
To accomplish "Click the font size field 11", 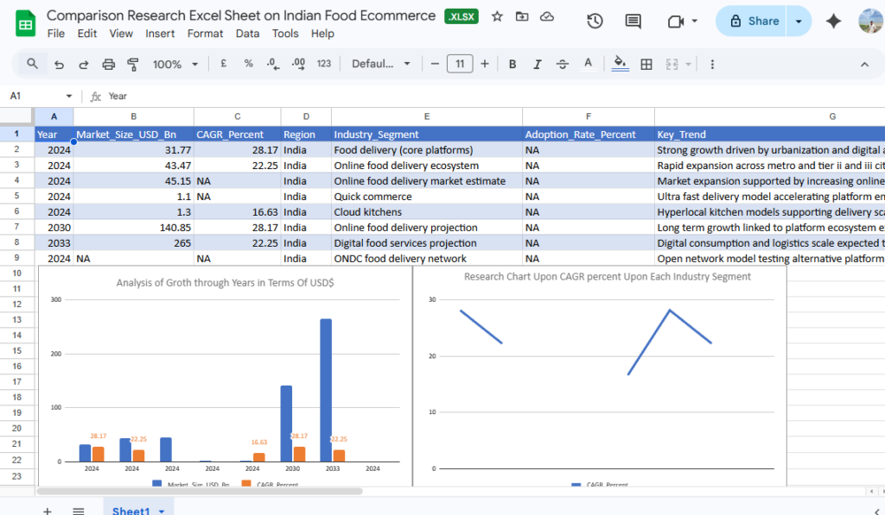I will click(x=460, y=64).
